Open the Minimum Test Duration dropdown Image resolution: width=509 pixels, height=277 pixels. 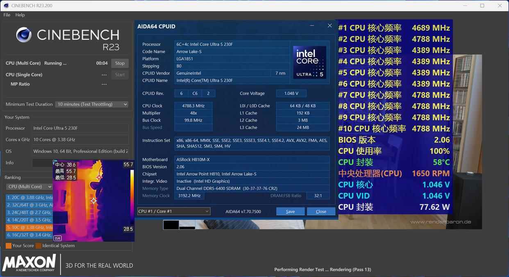[x=92, y=104]
